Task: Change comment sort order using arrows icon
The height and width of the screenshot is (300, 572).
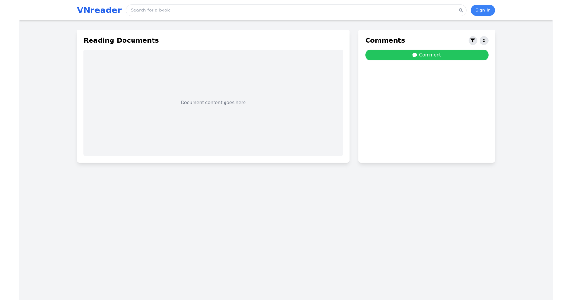Action: coord(484,40)
